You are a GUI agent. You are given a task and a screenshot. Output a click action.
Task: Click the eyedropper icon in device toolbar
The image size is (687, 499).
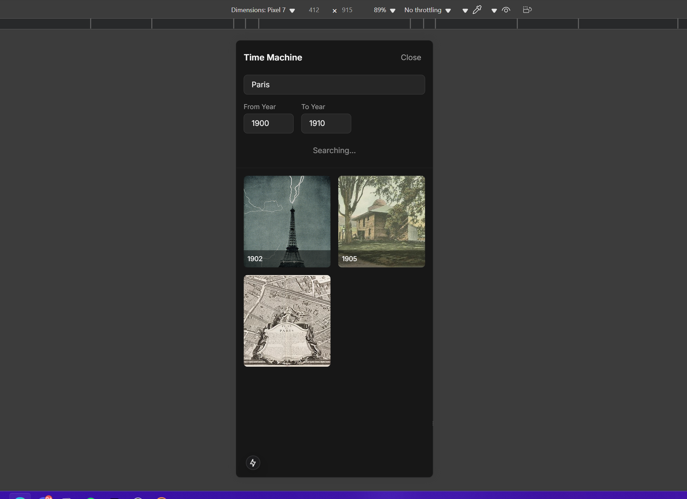click(477, 10)
